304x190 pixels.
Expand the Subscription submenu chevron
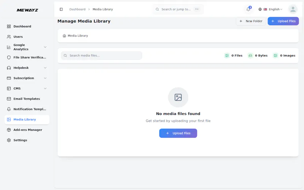[45, 78]
